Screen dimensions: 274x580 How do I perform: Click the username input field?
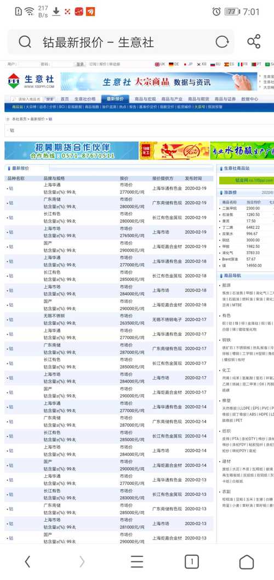click(x=29, y=64)
